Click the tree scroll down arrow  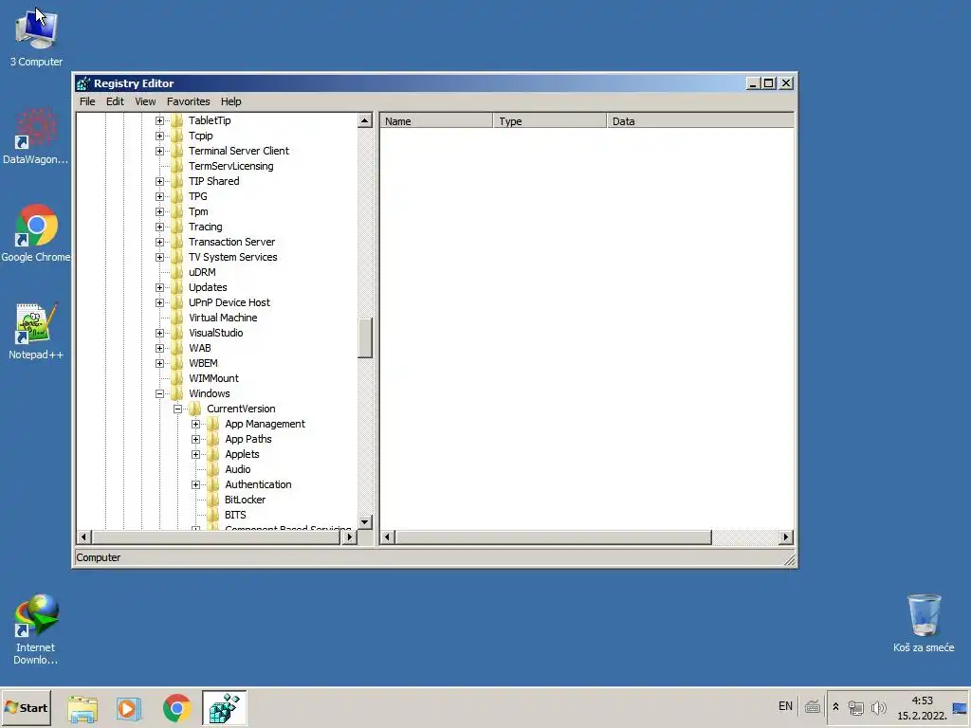[365, 522]
